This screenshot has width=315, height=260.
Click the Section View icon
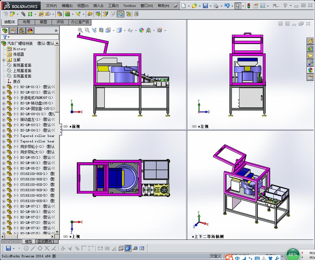pyautogui.click(x=101, y=30)
